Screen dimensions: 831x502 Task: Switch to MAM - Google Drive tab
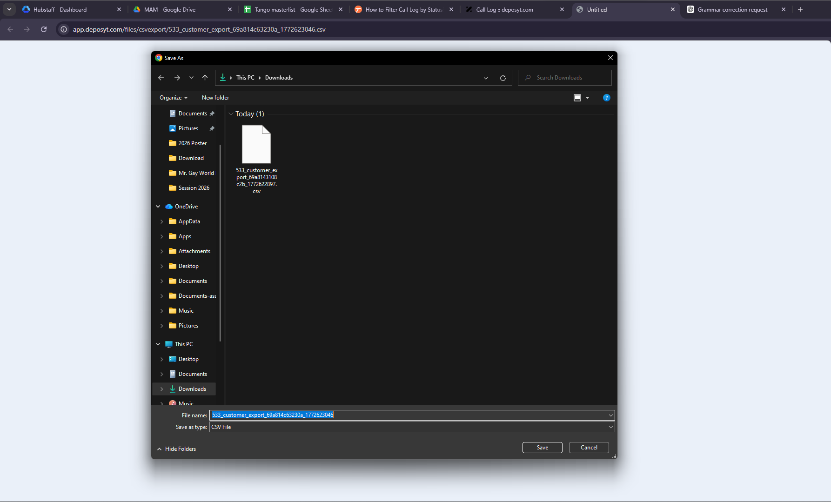(182, 9)
